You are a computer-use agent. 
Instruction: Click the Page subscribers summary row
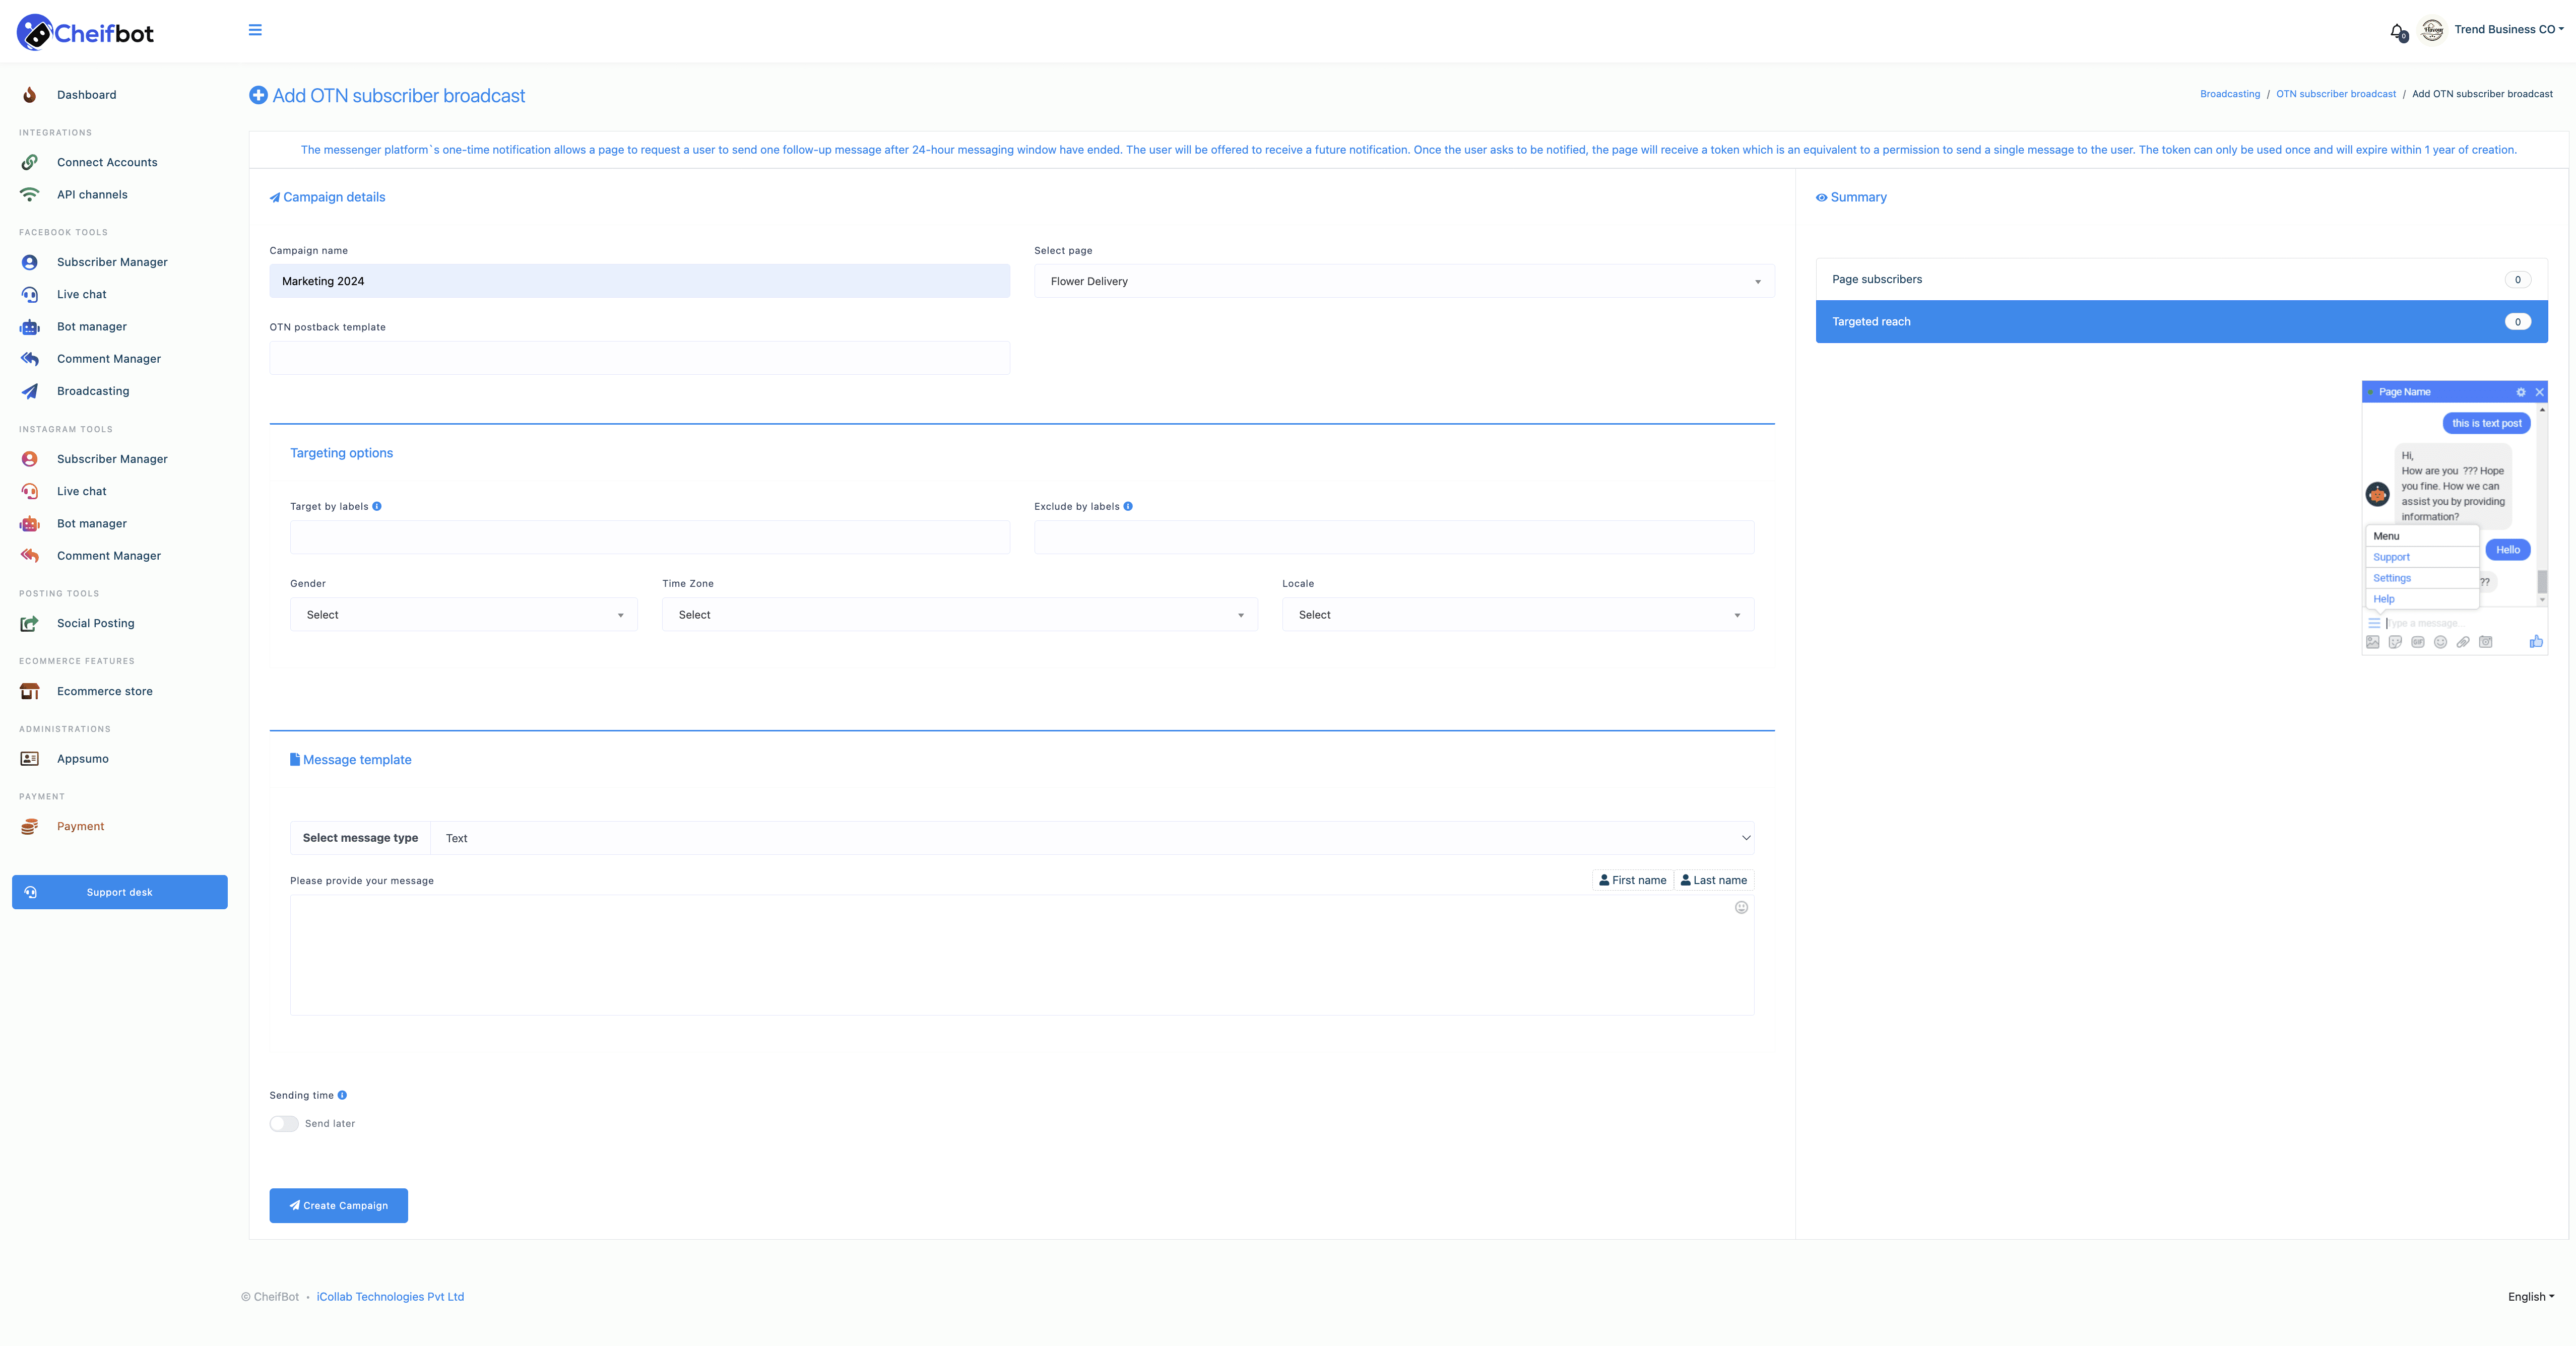click(2181, 279)
